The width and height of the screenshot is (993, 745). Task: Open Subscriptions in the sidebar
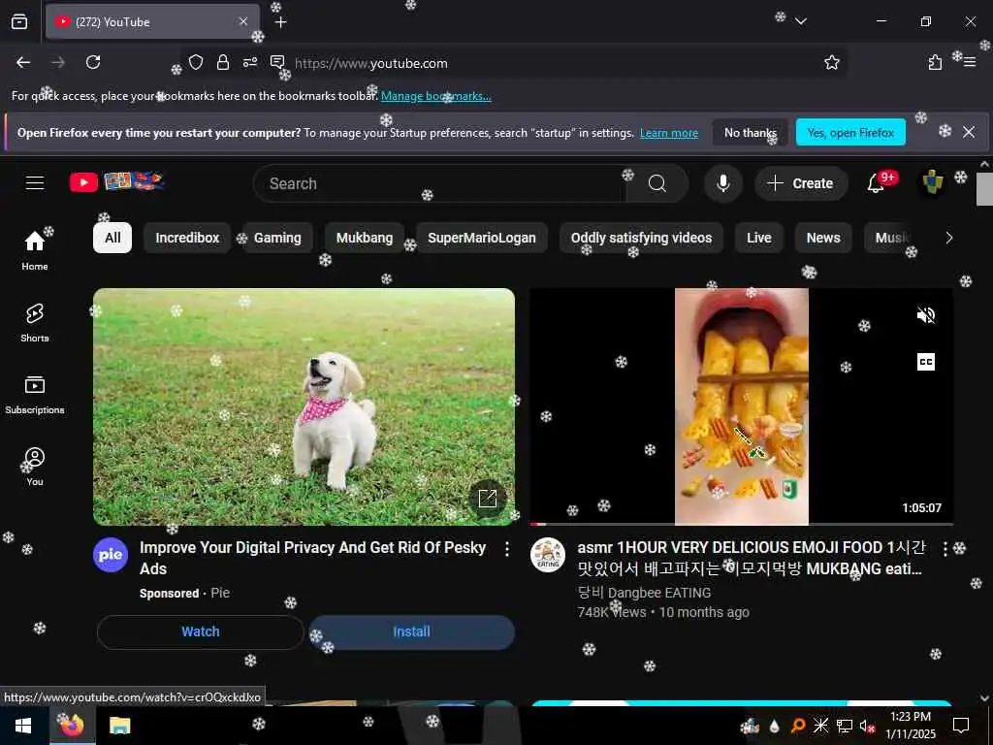pyautogui.click(x=35, y=394)
